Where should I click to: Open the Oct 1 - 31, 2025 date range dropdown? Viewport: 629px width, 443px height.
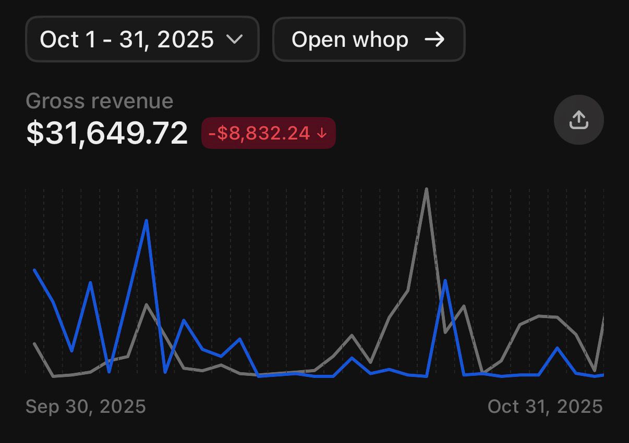click(x=142, y=40)
